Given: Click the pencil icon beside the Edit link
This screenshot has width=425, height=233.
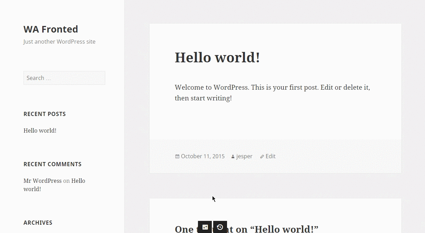Looking at the screenshot, I should tap(262, 156).
